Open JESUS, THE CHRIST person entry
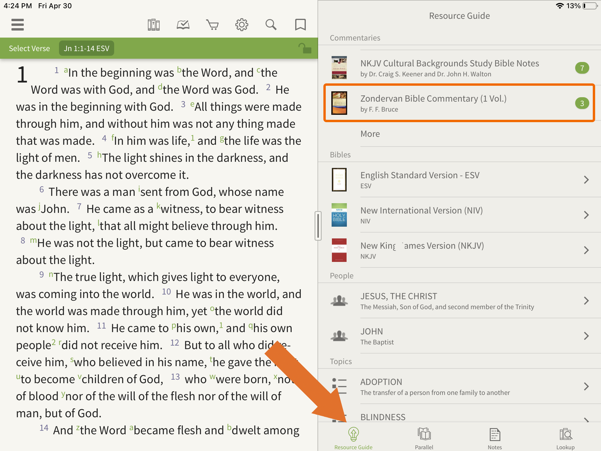 click(460, 301)
